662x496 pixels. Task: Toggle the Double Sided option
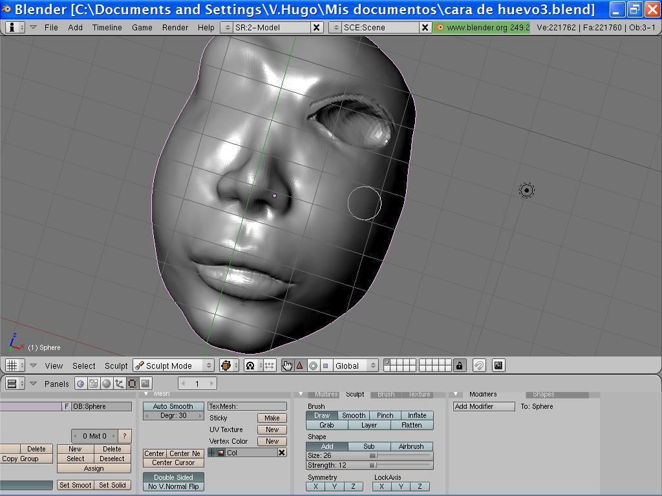[173, 477]
